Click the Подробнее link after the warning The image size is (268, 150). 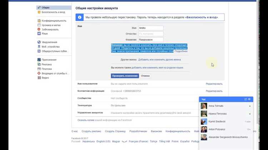pos(181,51)
